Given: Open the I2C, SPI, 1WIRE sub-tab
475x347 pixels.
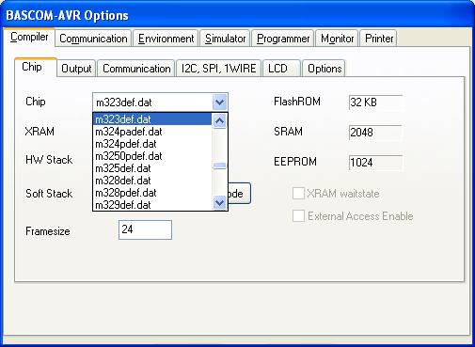Looking at the screenshot, I should pyautogui.click(x=218, y=69).
